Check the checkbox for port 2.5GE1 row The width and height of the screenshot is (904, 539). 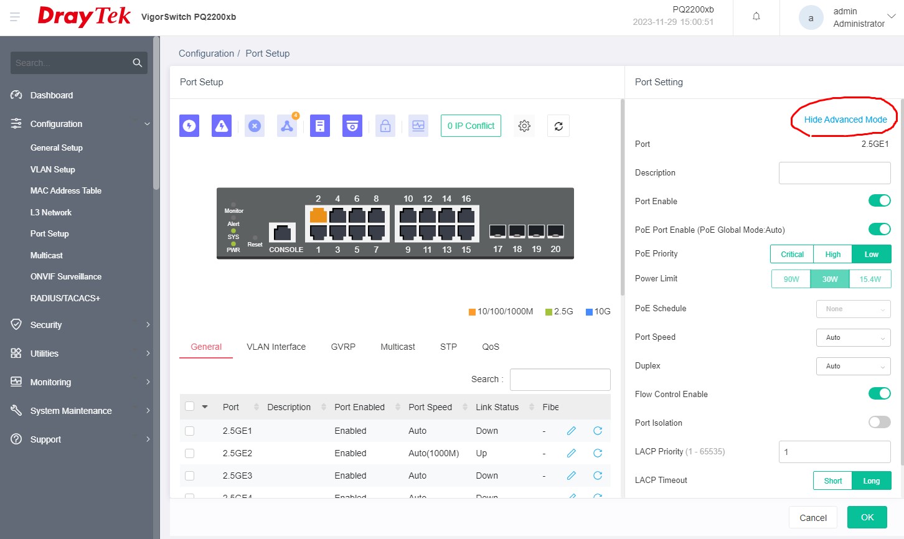190,431
